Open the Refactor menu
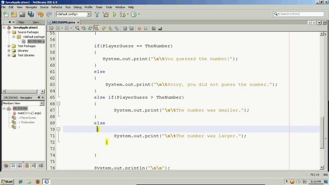The height and width of the screenshot is (185, 329). click(x=57, y=7)
